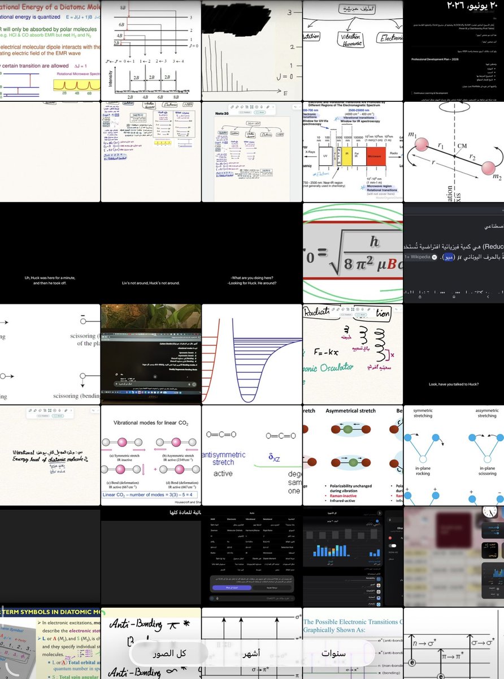The image size is (504, 679).
Task: Open Vibrational modes for linear CO2 image
Action: click(151, 455)
